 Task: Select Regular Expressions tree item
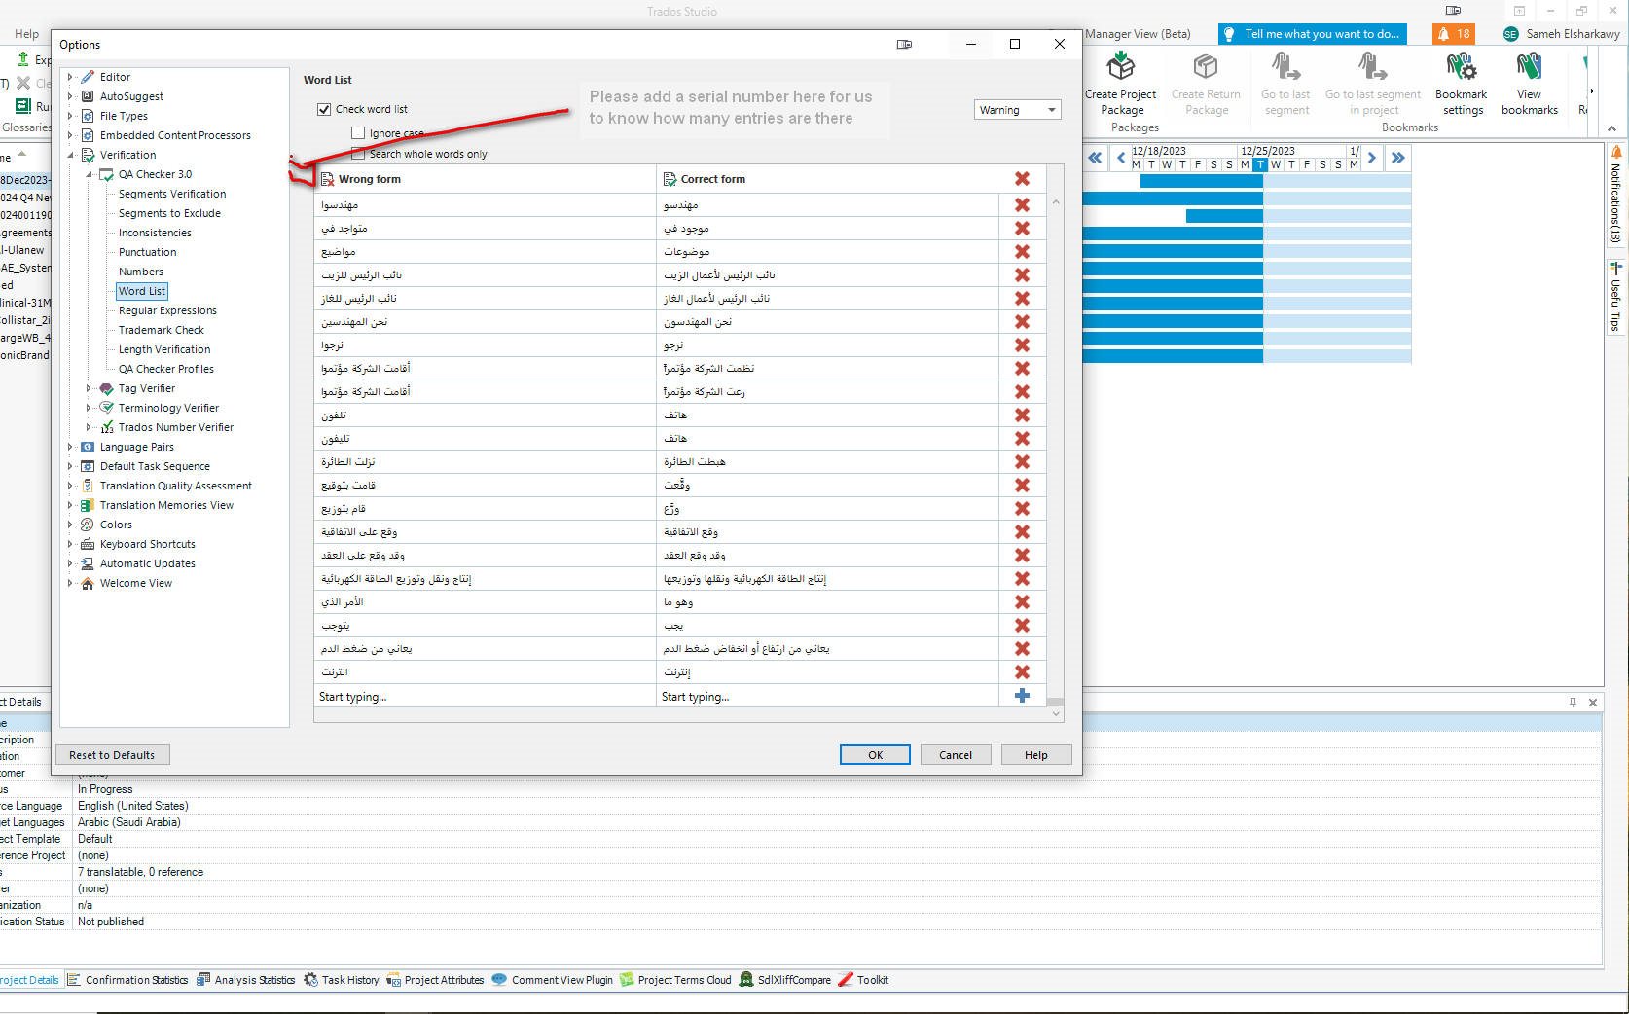point(167,310)
